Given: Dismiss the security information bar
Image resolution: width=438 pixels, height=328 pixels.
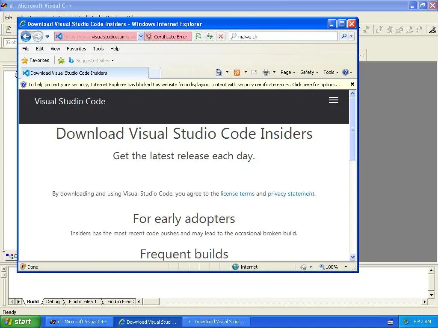Looking at the screenshot, I should tap(352, 84).
